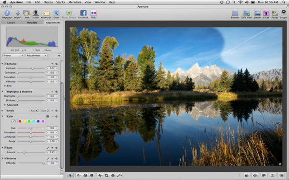The width and height of the screenshot is (289, 180).
Task: Disable the Polarize adjustment checkbox
Action: point(5,158)
